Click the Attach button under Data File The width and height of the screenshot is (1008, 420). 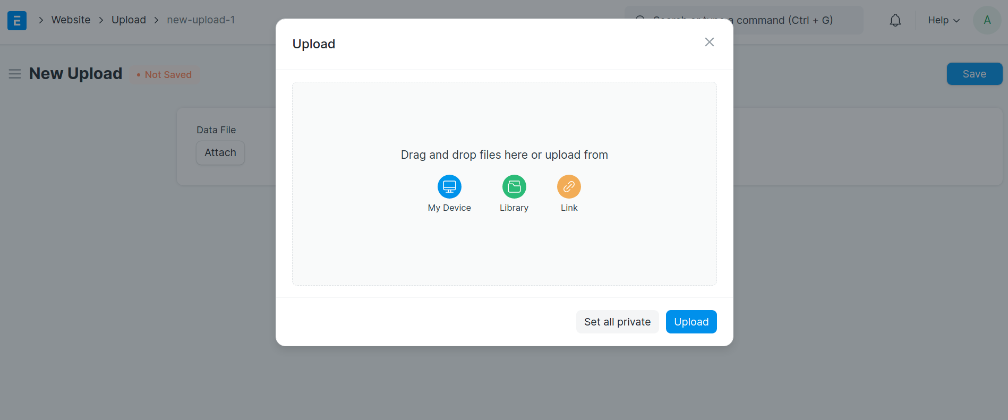coord(220,153)
